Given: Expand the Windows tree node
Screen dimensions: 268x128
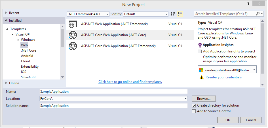Looking at the screenshot, I should pos(18,40).
